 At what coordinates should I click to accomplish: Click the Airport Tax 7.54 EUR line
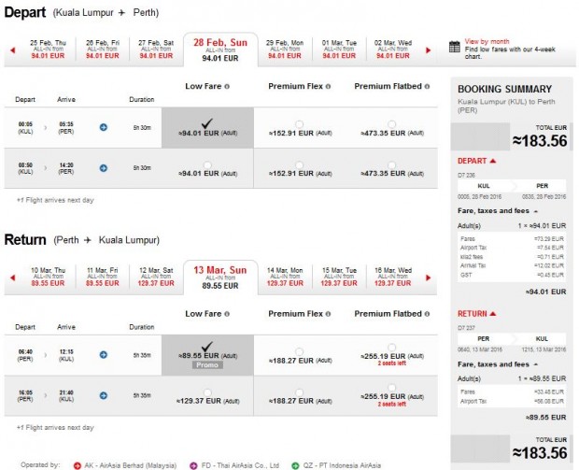[512, 248]
